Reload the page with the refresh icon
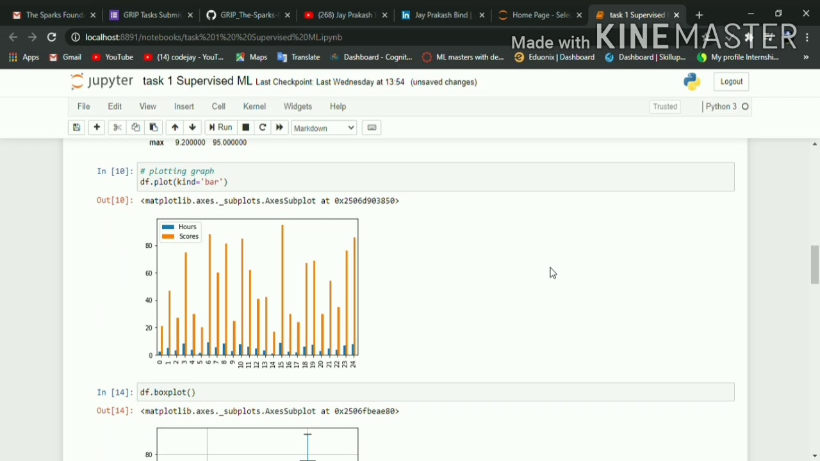Viewport: 820px width, 461px height. (x=52, y=37)
